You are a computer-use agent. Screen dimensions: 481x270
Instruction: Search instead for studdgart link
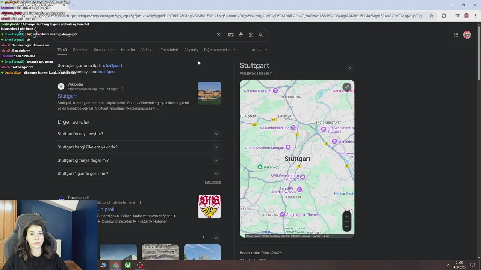(106, 72)
